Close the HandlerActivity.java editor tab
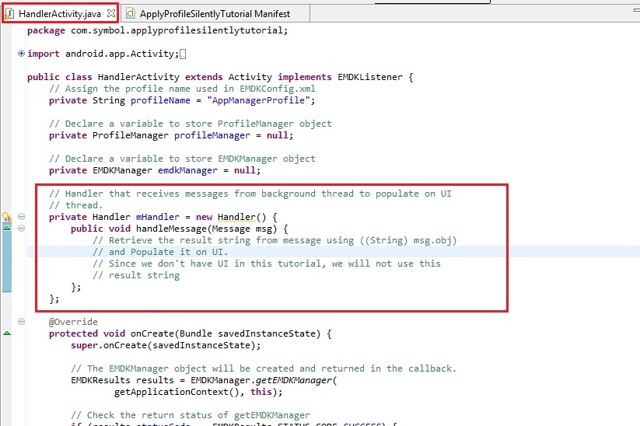Viewport: 640px width, 426px height. click(x=110, y=13)
